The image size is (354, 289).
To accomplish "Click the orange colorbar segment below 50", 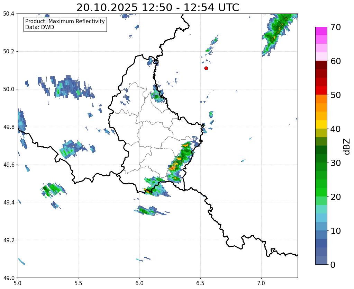I will (321, 99).
